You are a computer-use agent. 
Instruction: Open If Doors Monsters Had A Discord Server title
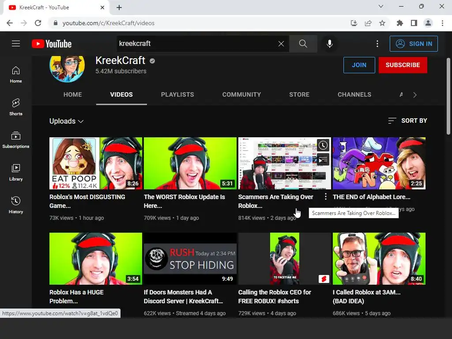point(183,297)
